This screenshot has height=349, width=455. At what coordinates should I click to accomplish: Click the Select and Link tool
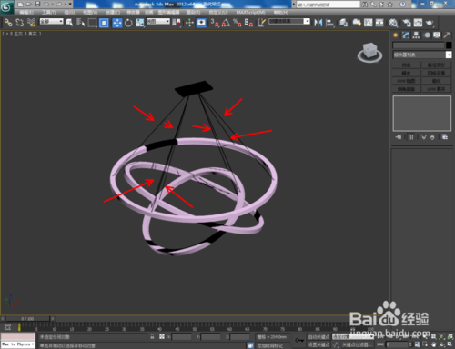pyautogui.click(x=8, y=23)
